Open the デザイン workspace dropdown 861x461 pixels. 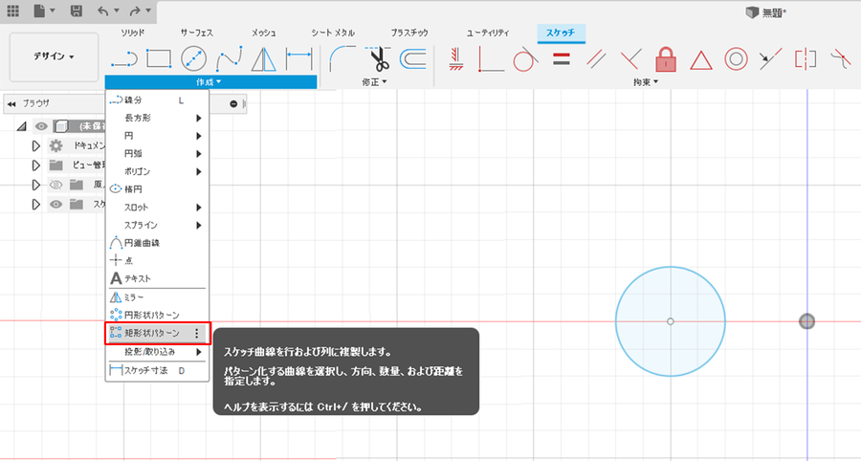pyautogui.click(x=54, y=56)
